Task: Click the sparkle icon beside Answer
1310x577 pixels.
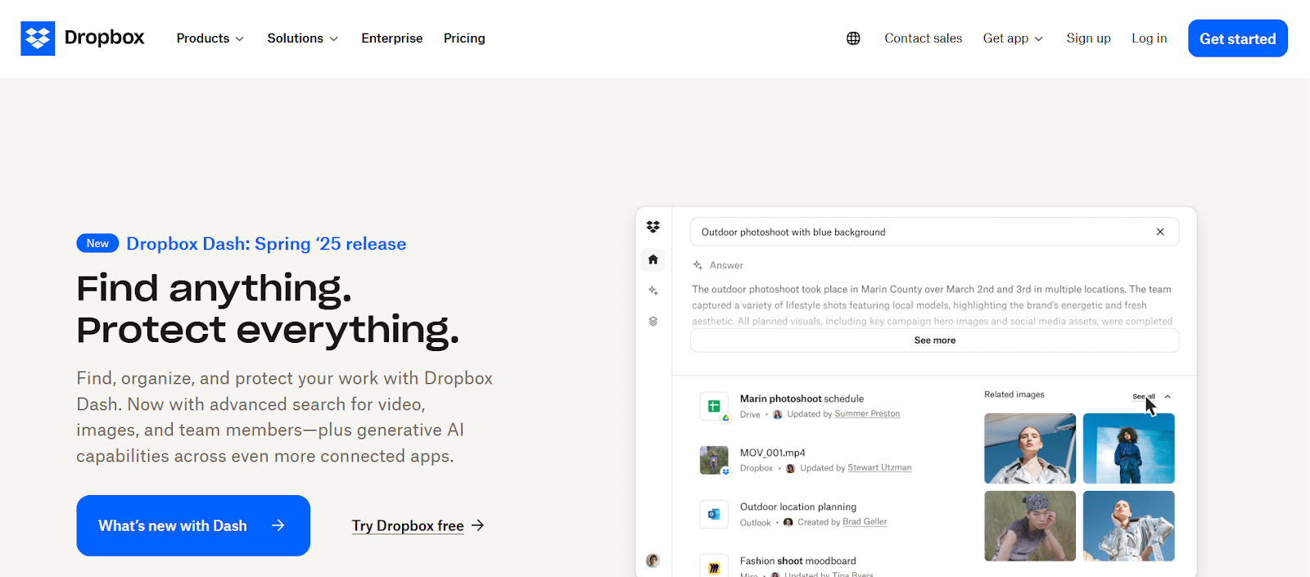Action: coord(698,265)
